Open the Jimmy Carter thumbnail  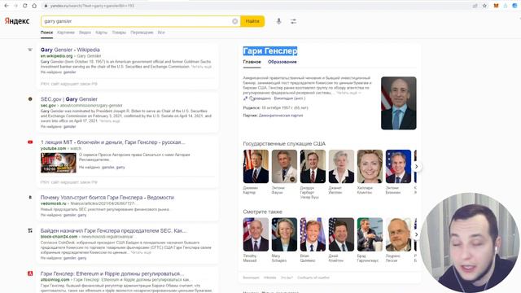[x=256, y=166]
